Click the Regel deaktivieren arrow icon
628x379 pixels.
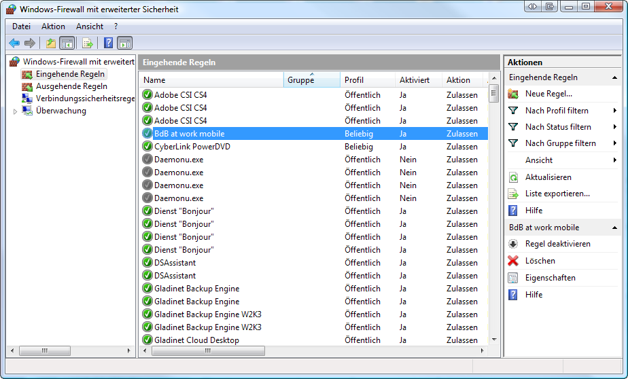click(513, 244)
